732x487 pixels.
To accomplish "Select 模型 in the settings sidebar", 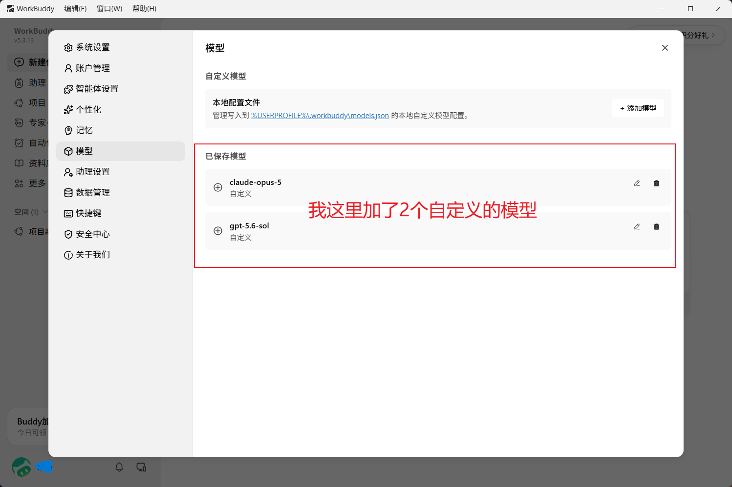I will (x=121, y=151).
